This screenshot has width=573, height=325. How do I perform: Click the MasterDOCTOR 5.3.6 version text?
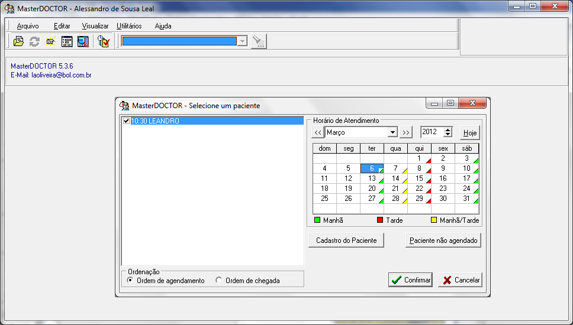click(42, 66)
